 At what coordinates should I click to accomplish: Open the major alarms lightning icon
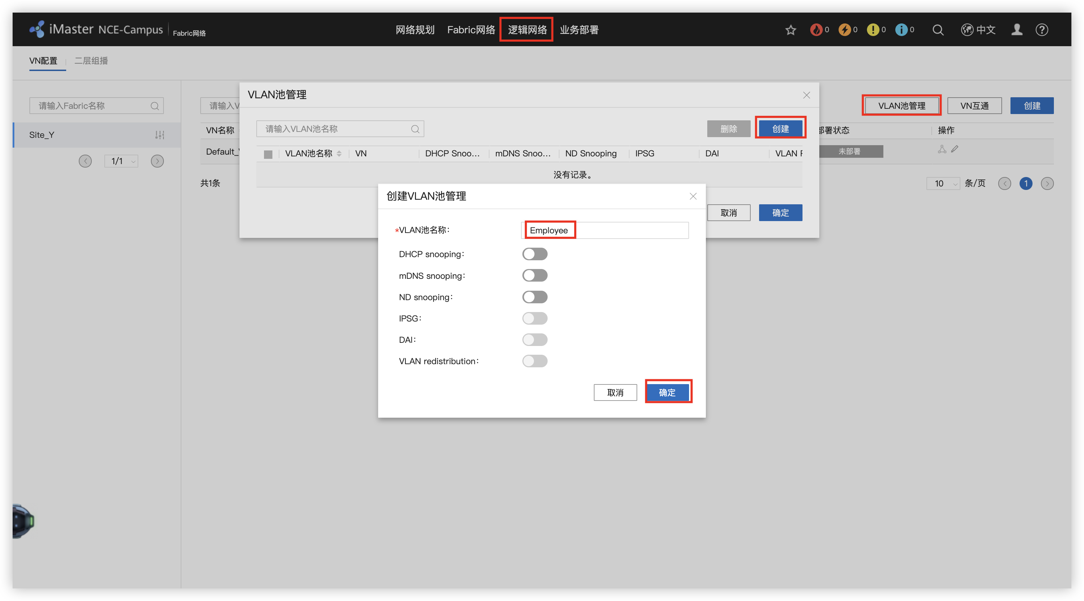(x=844, y=30)
